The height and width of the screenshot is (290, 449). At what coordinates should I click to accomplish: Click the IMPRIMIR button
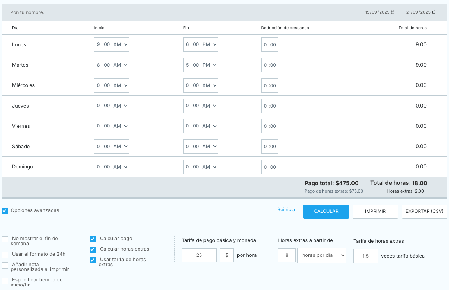click(x=375, y=211)
